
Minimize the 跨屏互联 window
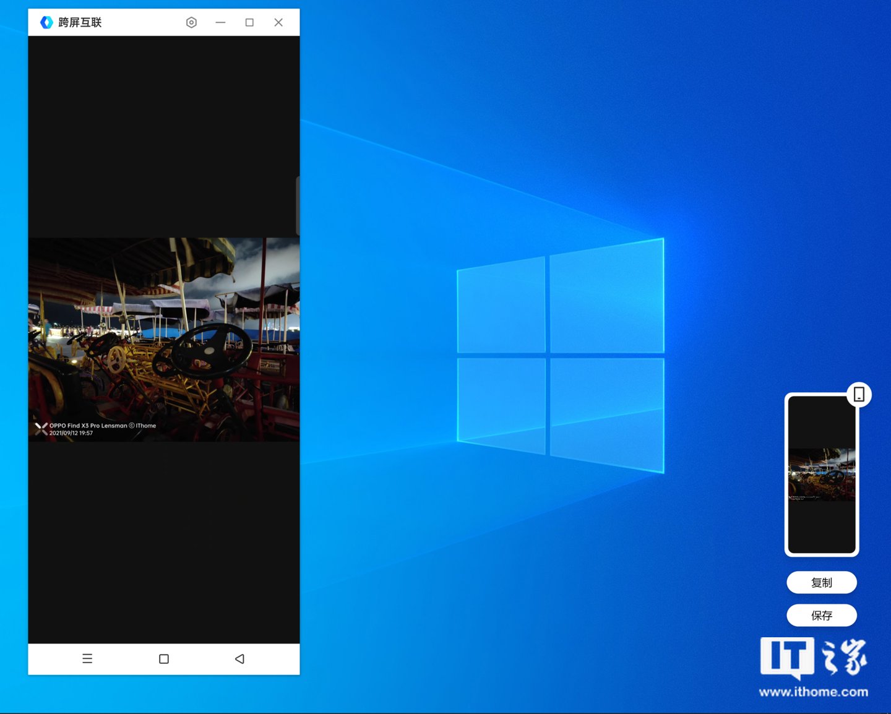tap(220, 22)
